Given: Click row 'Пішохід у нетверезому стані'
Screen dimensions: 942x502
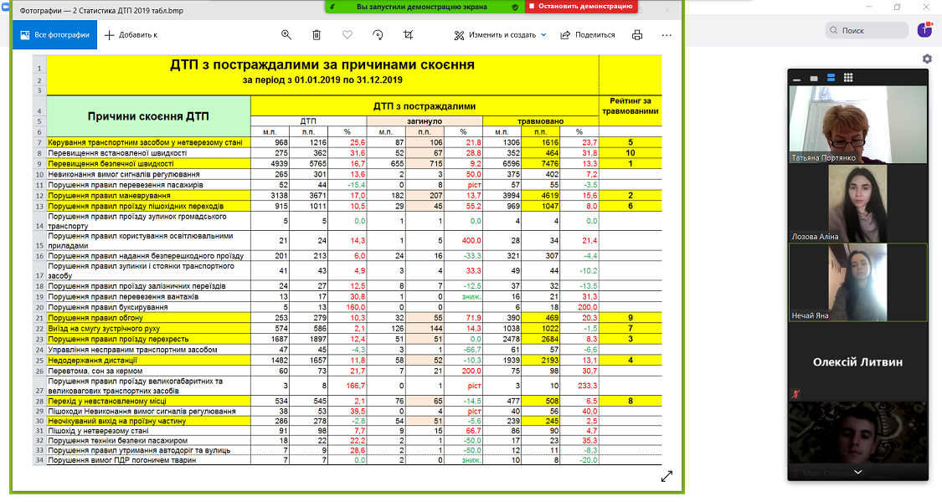Looking at the screenshot, I should click(x=354, y=431).
